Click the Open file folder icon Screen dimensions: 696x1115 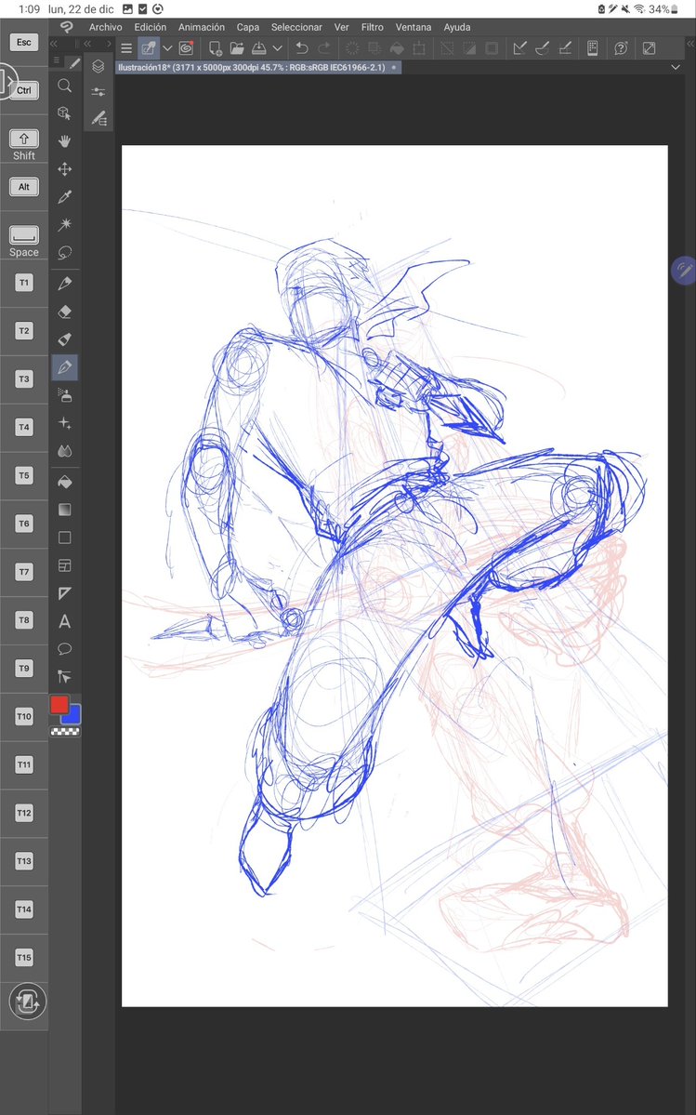(237, 48)
